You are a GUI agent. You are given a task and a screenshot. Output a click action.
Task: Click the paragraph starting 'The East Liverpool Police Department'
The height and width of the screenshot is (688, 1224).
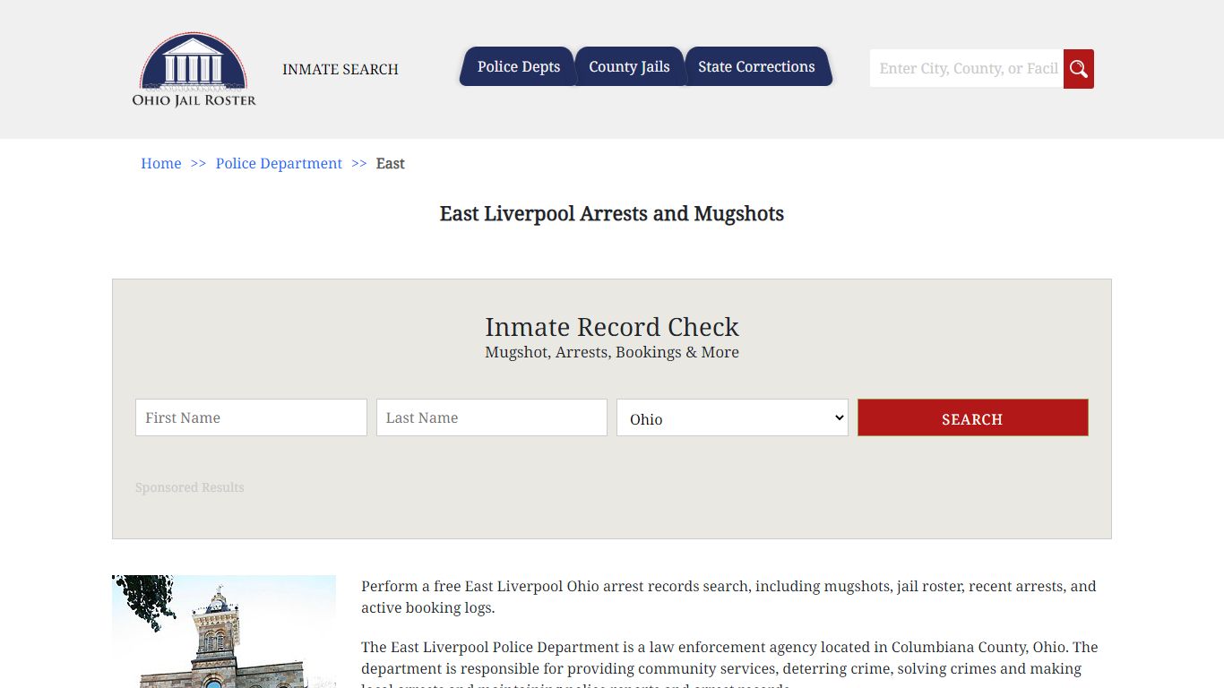click(729, 663)
